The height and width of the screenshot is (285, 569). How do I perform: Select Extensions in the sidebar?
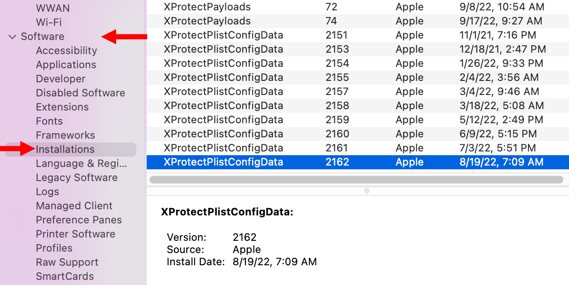point(62,107)
